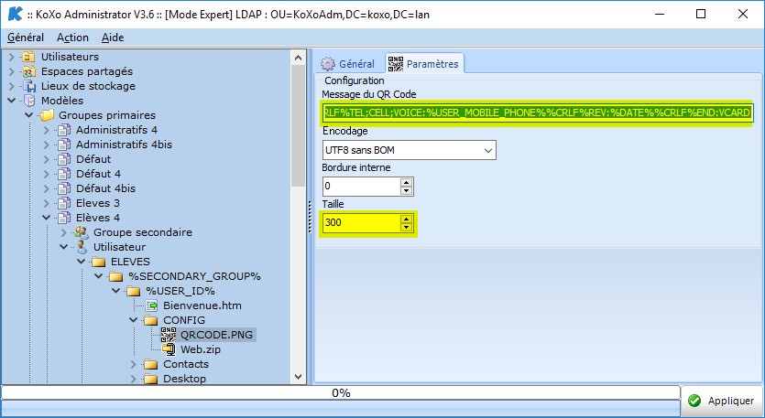765x418 pixels.
Task: Switch to the Général tab
Action: [x=347, y=64]
